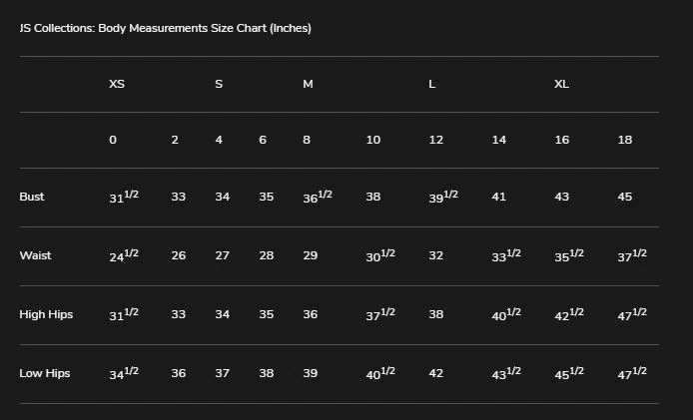Click the Bust value 41
693x420 pixels.
498,197
